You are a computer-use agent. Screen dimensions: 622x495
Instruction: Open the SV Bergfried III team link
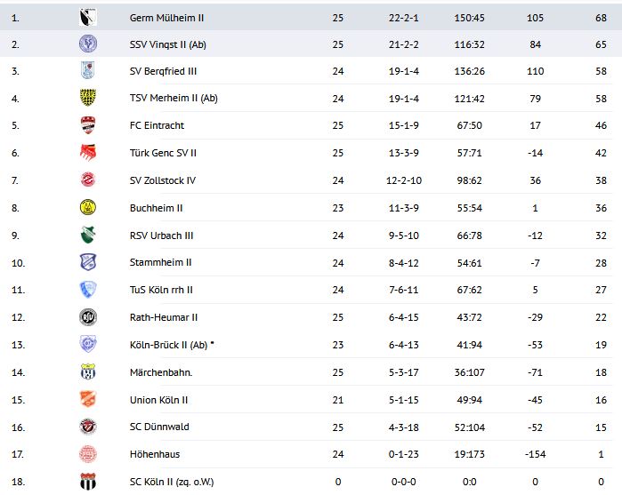coord(165,71)
